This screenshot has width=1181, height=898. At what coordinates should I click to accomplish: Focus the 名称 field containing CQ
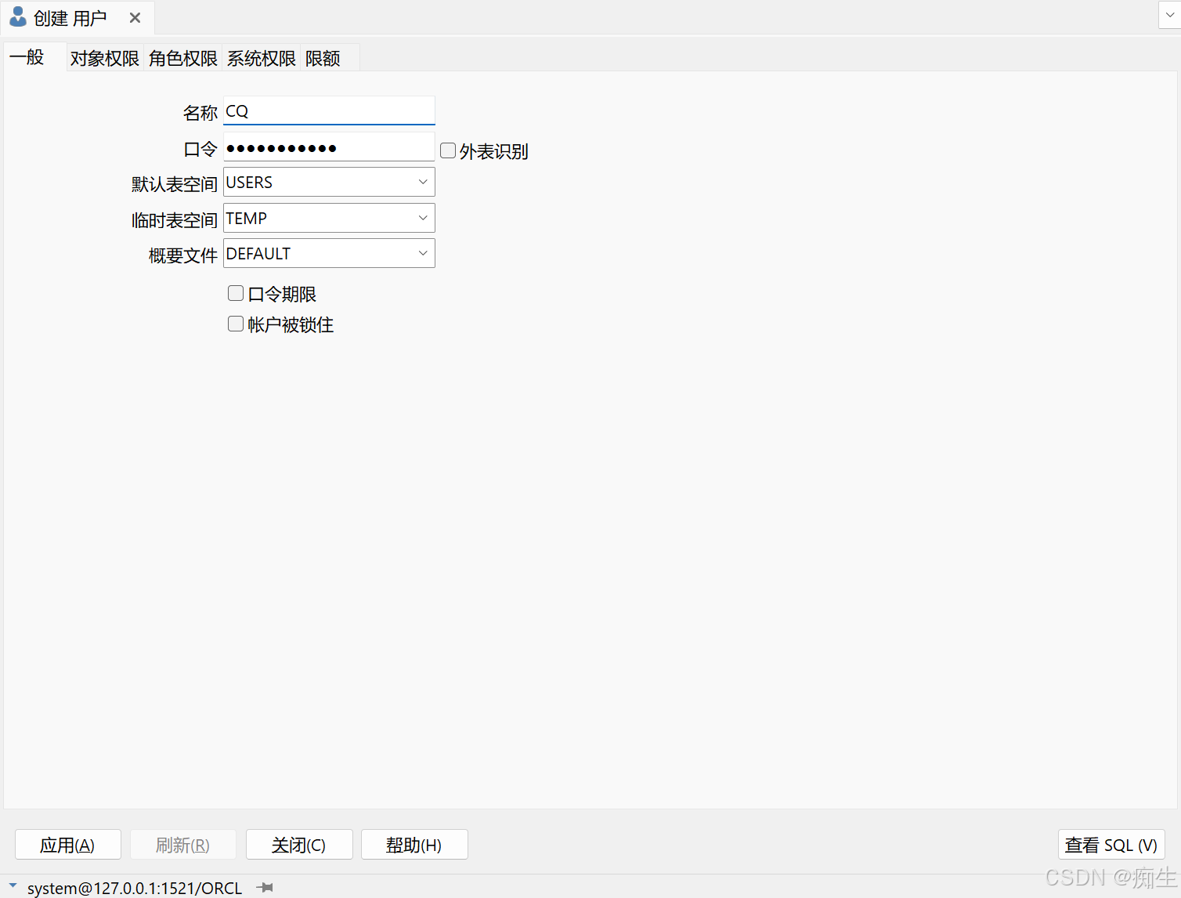329,110
